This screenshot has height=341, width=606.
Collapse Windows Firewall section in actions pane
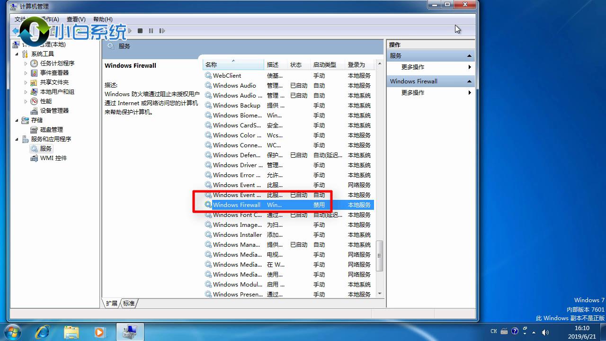point(469,81)
